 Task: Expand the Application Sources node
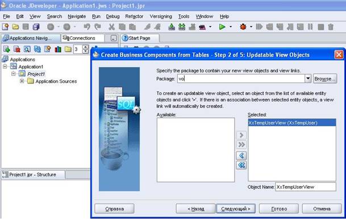click(22, 81)
